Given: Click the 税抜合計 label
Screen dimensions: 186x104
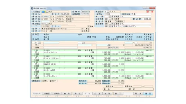Looking at the screenshot, I should (106, 81).
